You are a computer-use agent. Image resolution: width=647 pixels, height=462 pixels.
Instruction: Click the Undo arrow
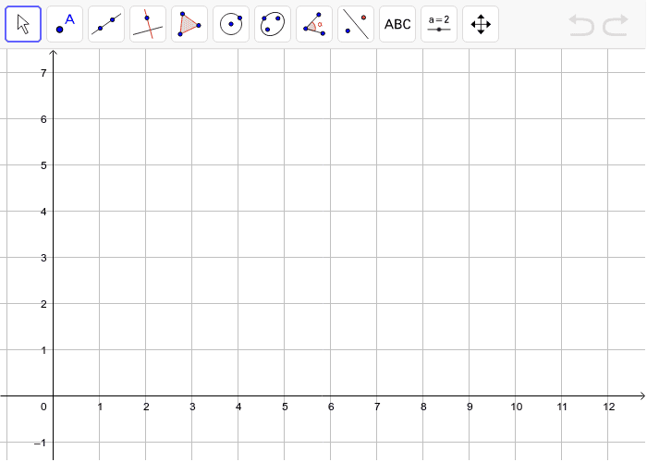pyautogui.click(x=581, y=25)
